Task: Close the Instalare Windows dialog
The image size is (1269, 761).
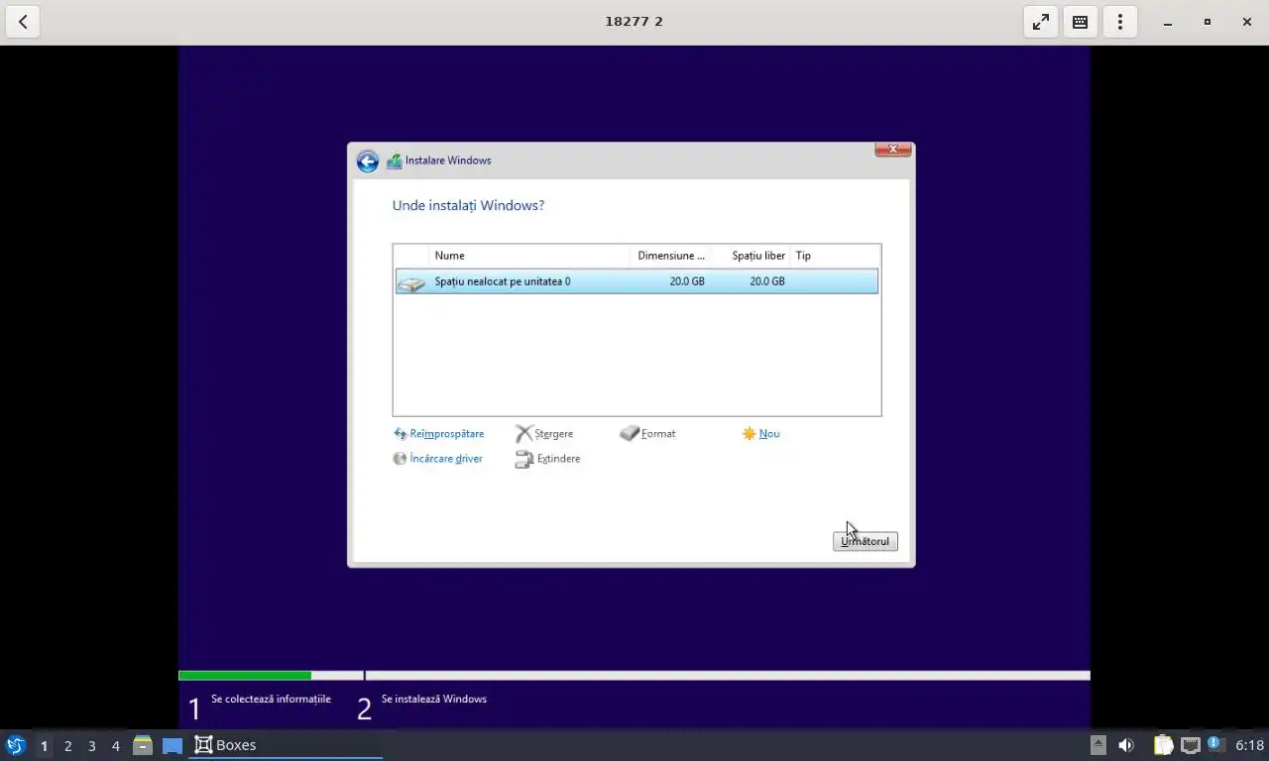Action: point(893,149)
